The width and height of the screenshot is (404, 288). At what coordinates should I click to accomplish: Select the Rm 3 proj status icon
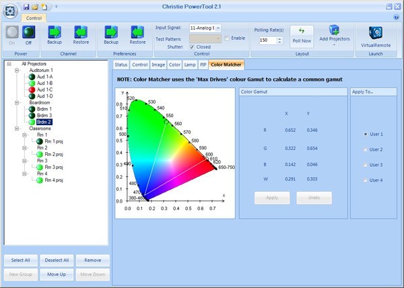tap(40, 167)
